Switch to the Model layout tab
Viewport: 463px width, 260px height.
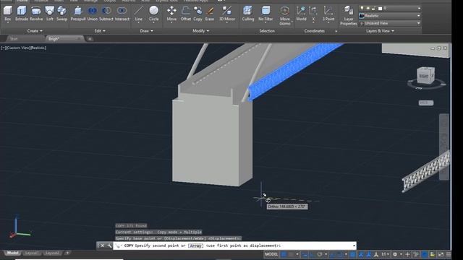click(x=12, y=253)
